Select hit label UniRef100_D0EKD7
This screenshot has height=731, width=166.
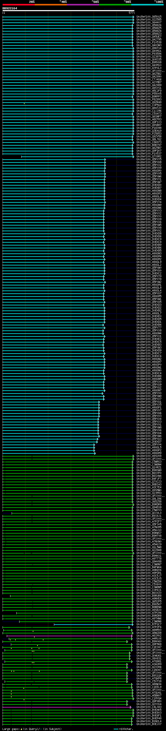149,442
